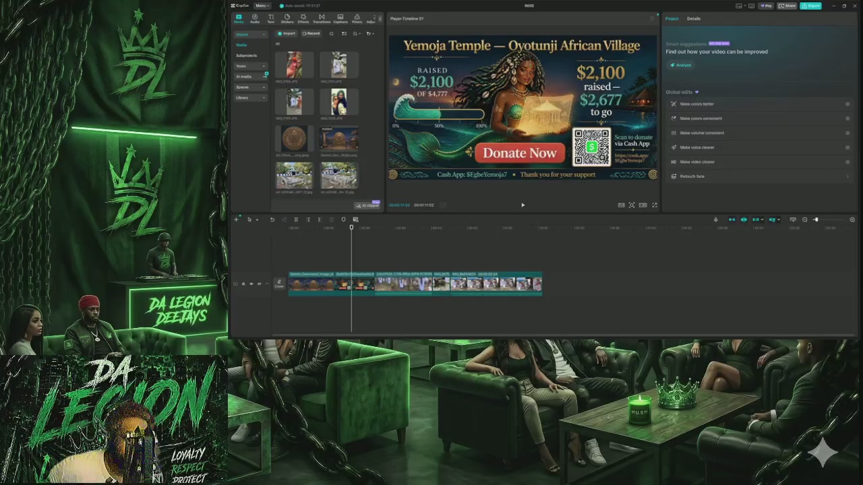Open the select tool mode dropdown arrow
Screen dimensions: 863x485
257,220
